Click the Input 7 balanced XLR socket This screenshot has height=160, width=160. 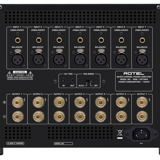pyautogui.click(x=142, y=60)
